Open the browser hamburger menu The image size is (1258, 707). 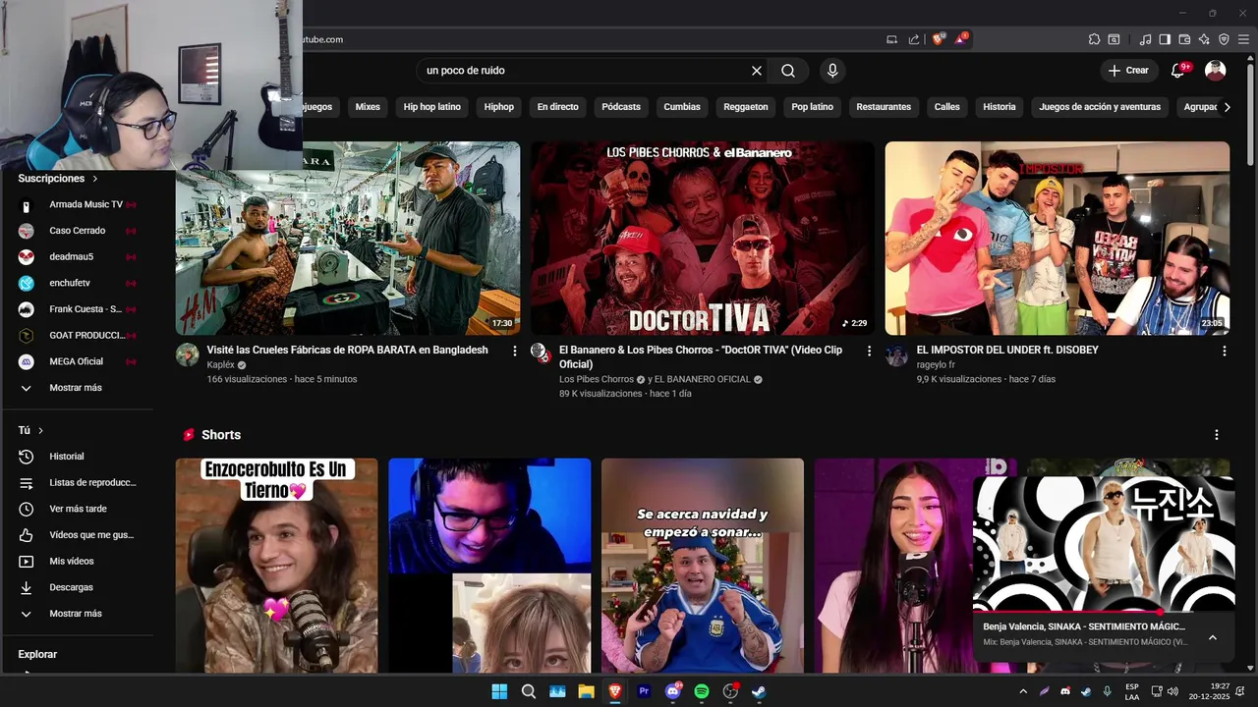pos(1243,39)
